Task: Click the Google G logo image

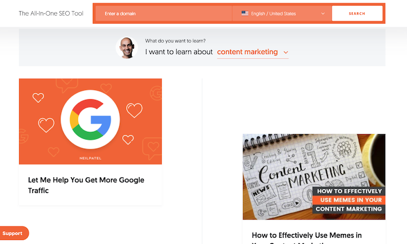Action: pyautogui.click(x=90, y=120)
